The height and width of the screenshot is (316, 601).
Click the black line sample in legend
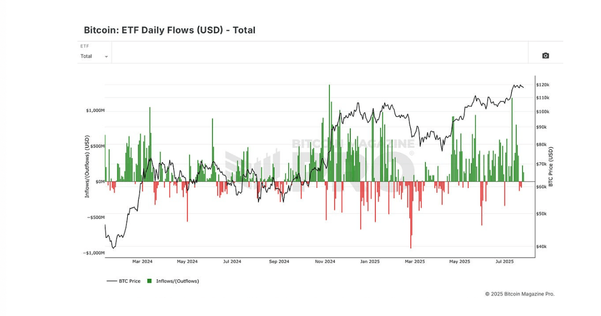tap(112, 281)
